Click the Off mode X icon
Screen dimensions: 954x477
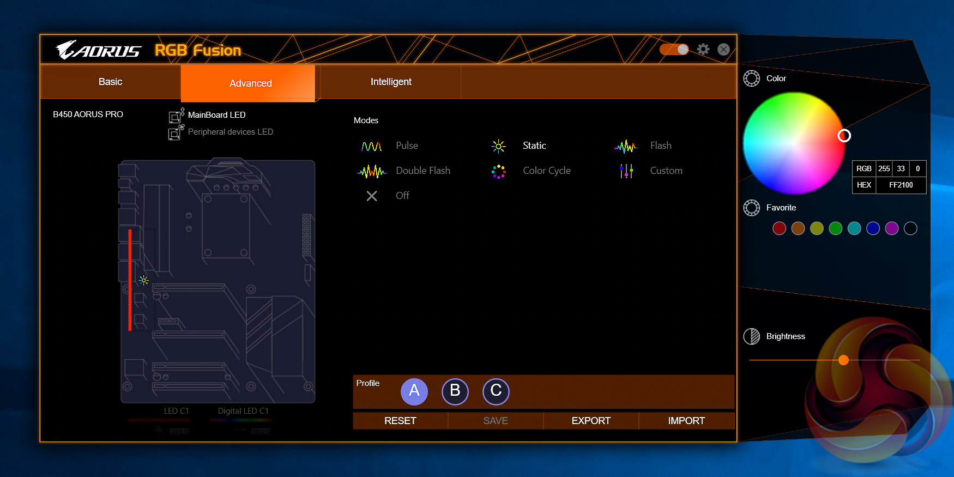372,196
